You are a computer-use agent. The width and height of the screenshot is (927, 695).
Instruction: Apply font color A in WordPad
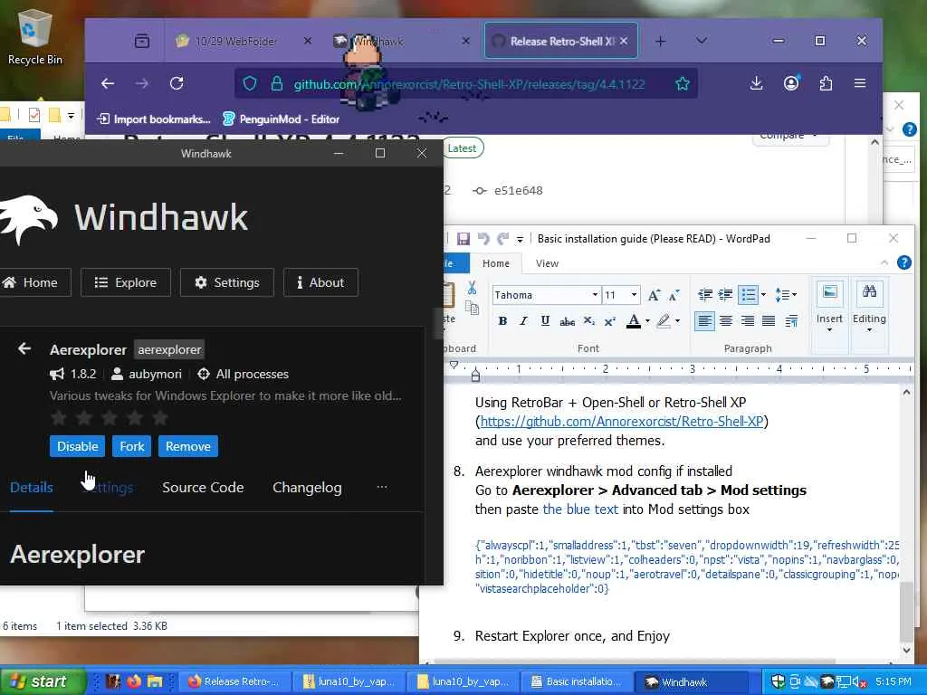(634, 321)
